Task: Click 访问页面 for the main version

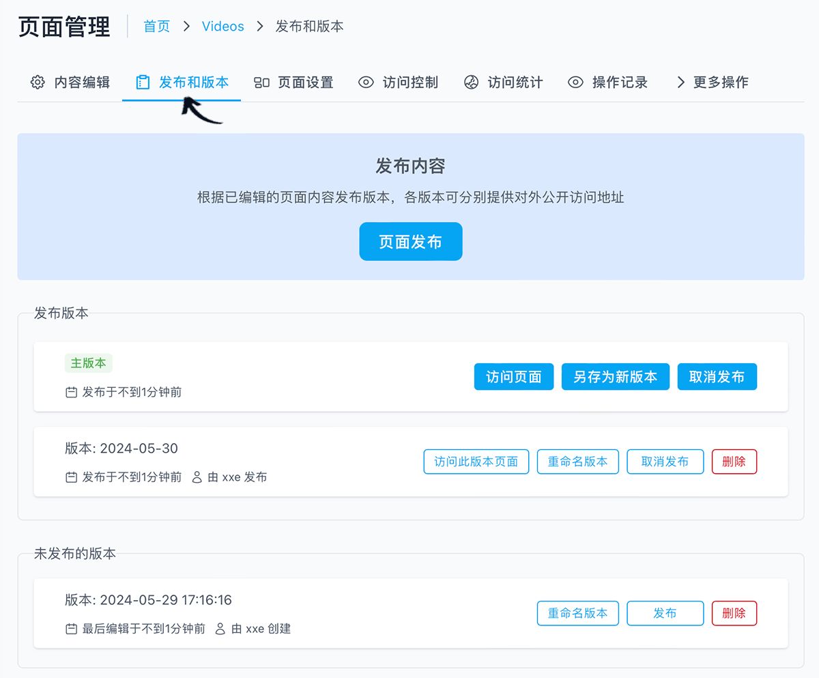Action: click(514, 377)
